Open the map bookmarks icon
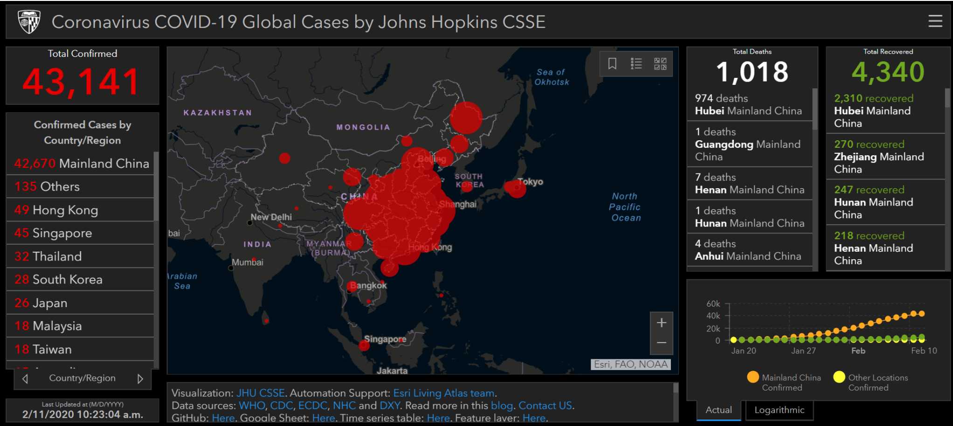The image size is (953, 426). click(x=612, y=63)
